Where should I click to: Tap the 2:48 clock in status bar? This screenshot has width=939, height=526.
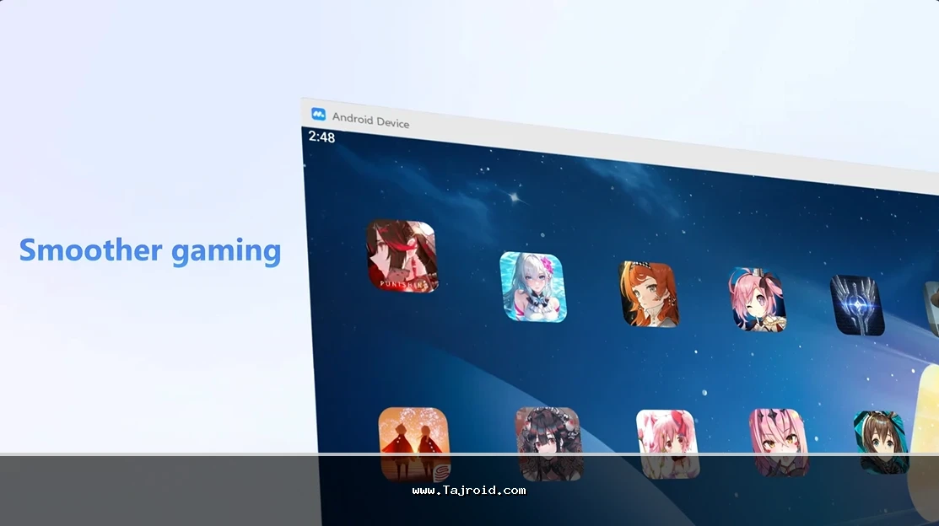321,137
